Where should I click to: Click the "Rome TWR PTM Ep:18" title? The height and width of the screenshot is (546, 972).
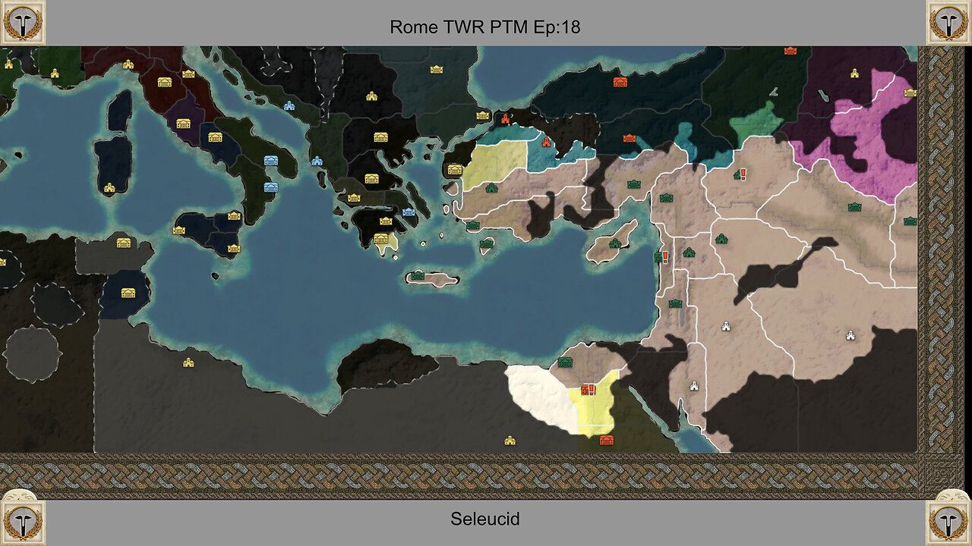click(485, 27)
